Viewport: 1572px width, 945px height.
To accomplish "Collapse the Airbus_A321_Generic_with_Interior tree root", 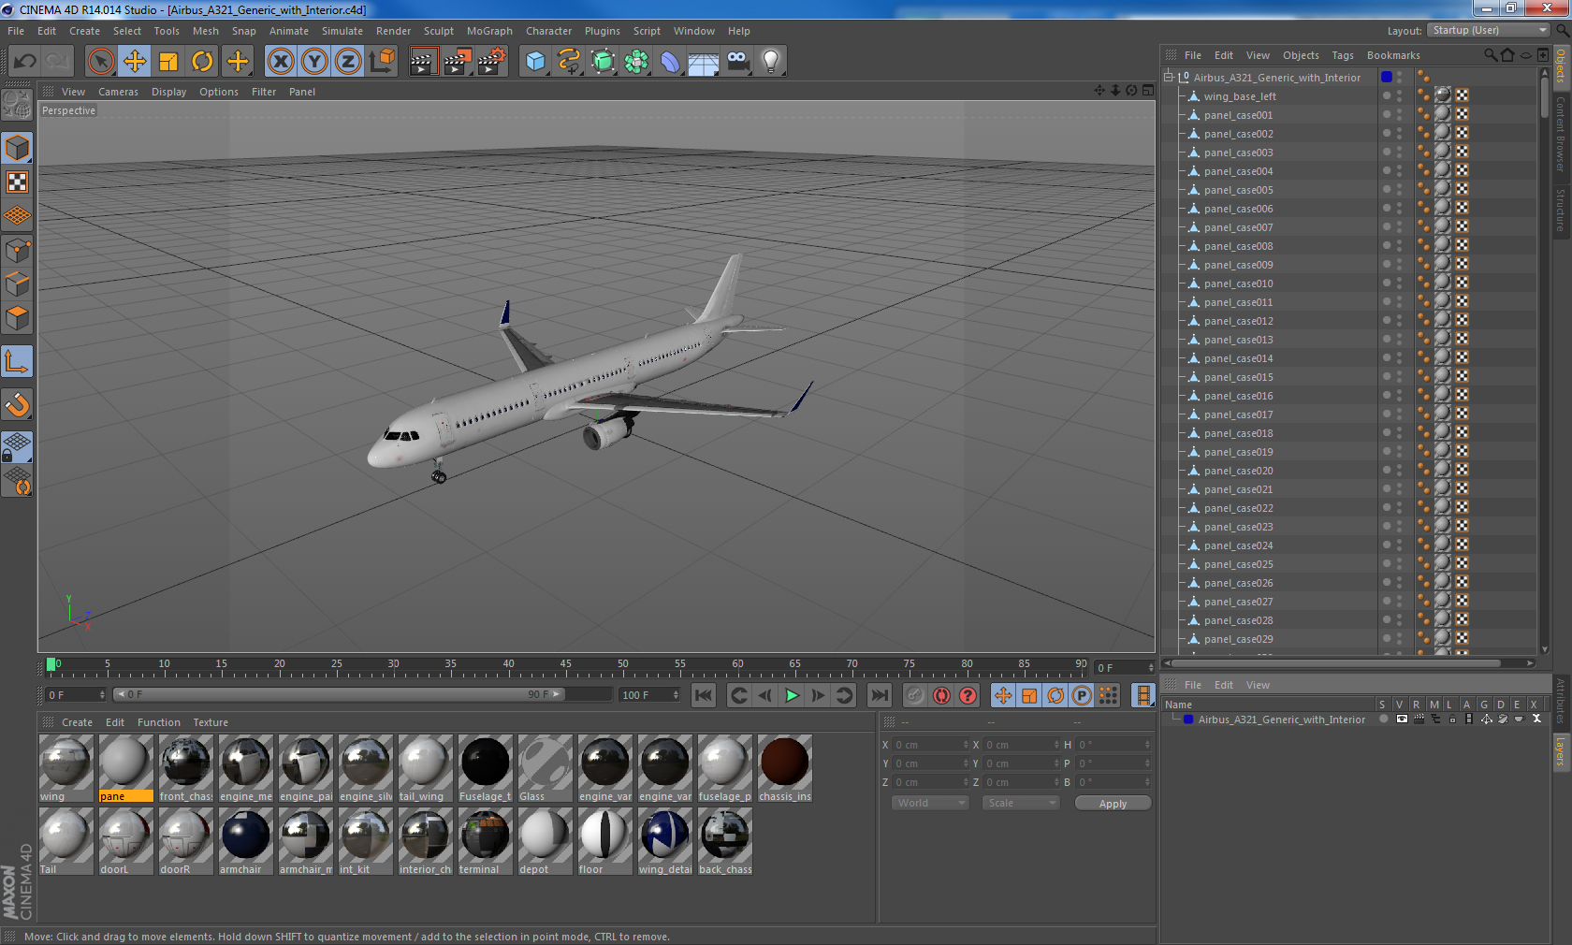I will [1169, 78].
